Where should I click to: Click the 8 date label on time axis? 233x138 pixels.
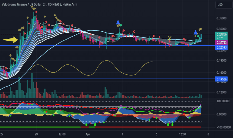pos(208,134)
